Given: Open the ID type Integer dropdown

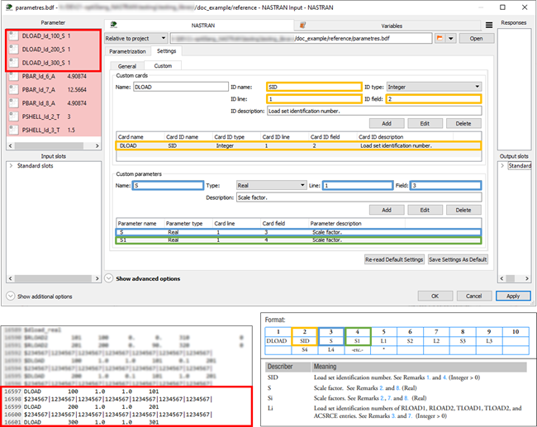Looking at the screenshot, I should (434, 87).
